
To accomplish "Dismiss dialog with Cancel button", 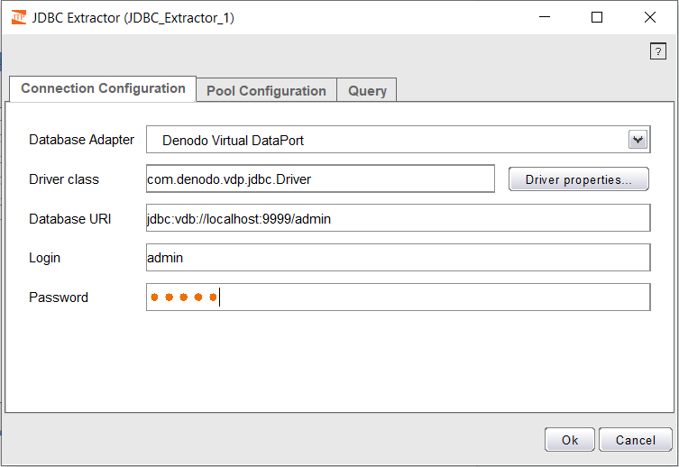I will (635, 440).
